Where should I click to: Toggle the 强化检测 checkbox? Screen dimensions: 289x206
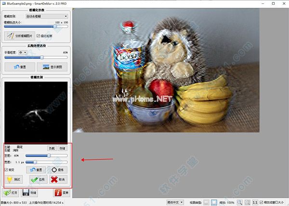[x=39, y=36]
